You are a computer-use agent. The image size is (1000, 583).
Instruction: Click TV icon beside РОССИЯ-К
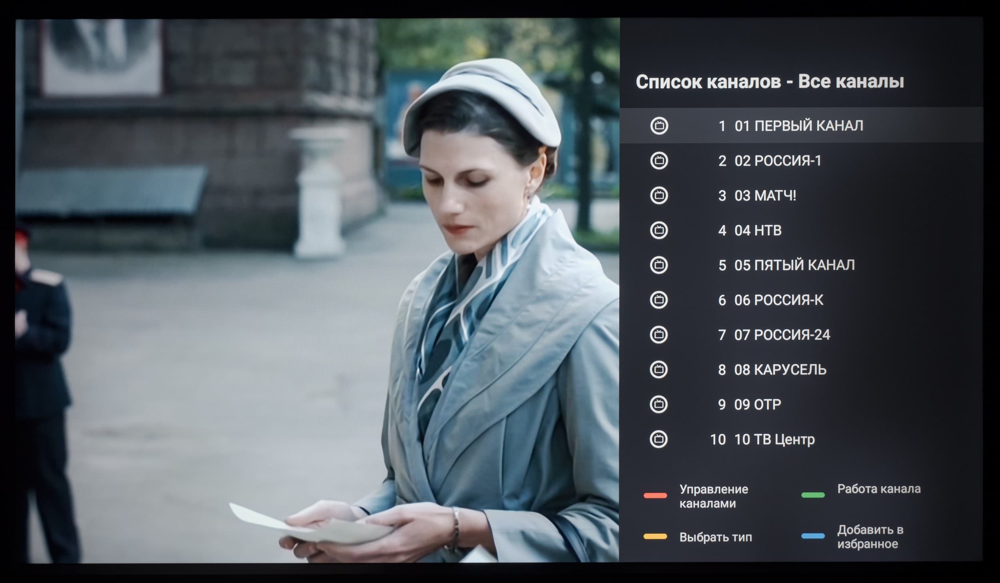659,300
